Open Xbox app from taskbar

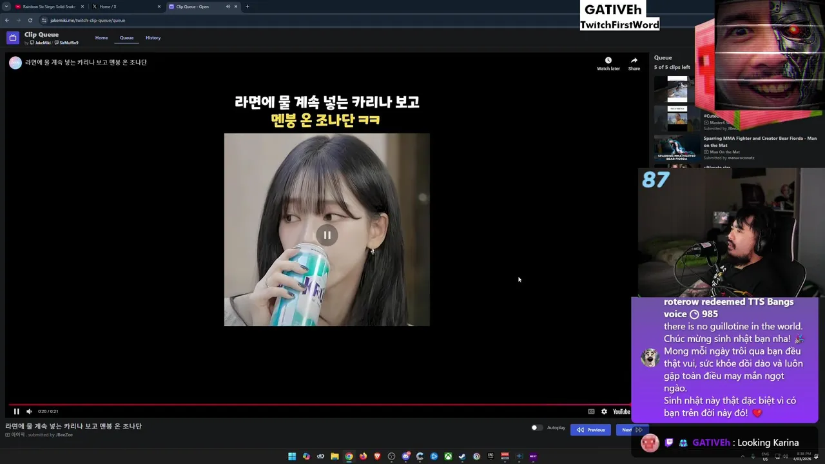(x=448, y=456)
